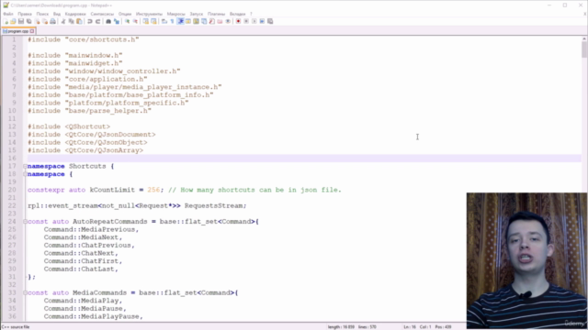This screenshot has width=588, height=330.
Task: Toggle the highlighted indent guide icon
Action: [x=180, y=21]
